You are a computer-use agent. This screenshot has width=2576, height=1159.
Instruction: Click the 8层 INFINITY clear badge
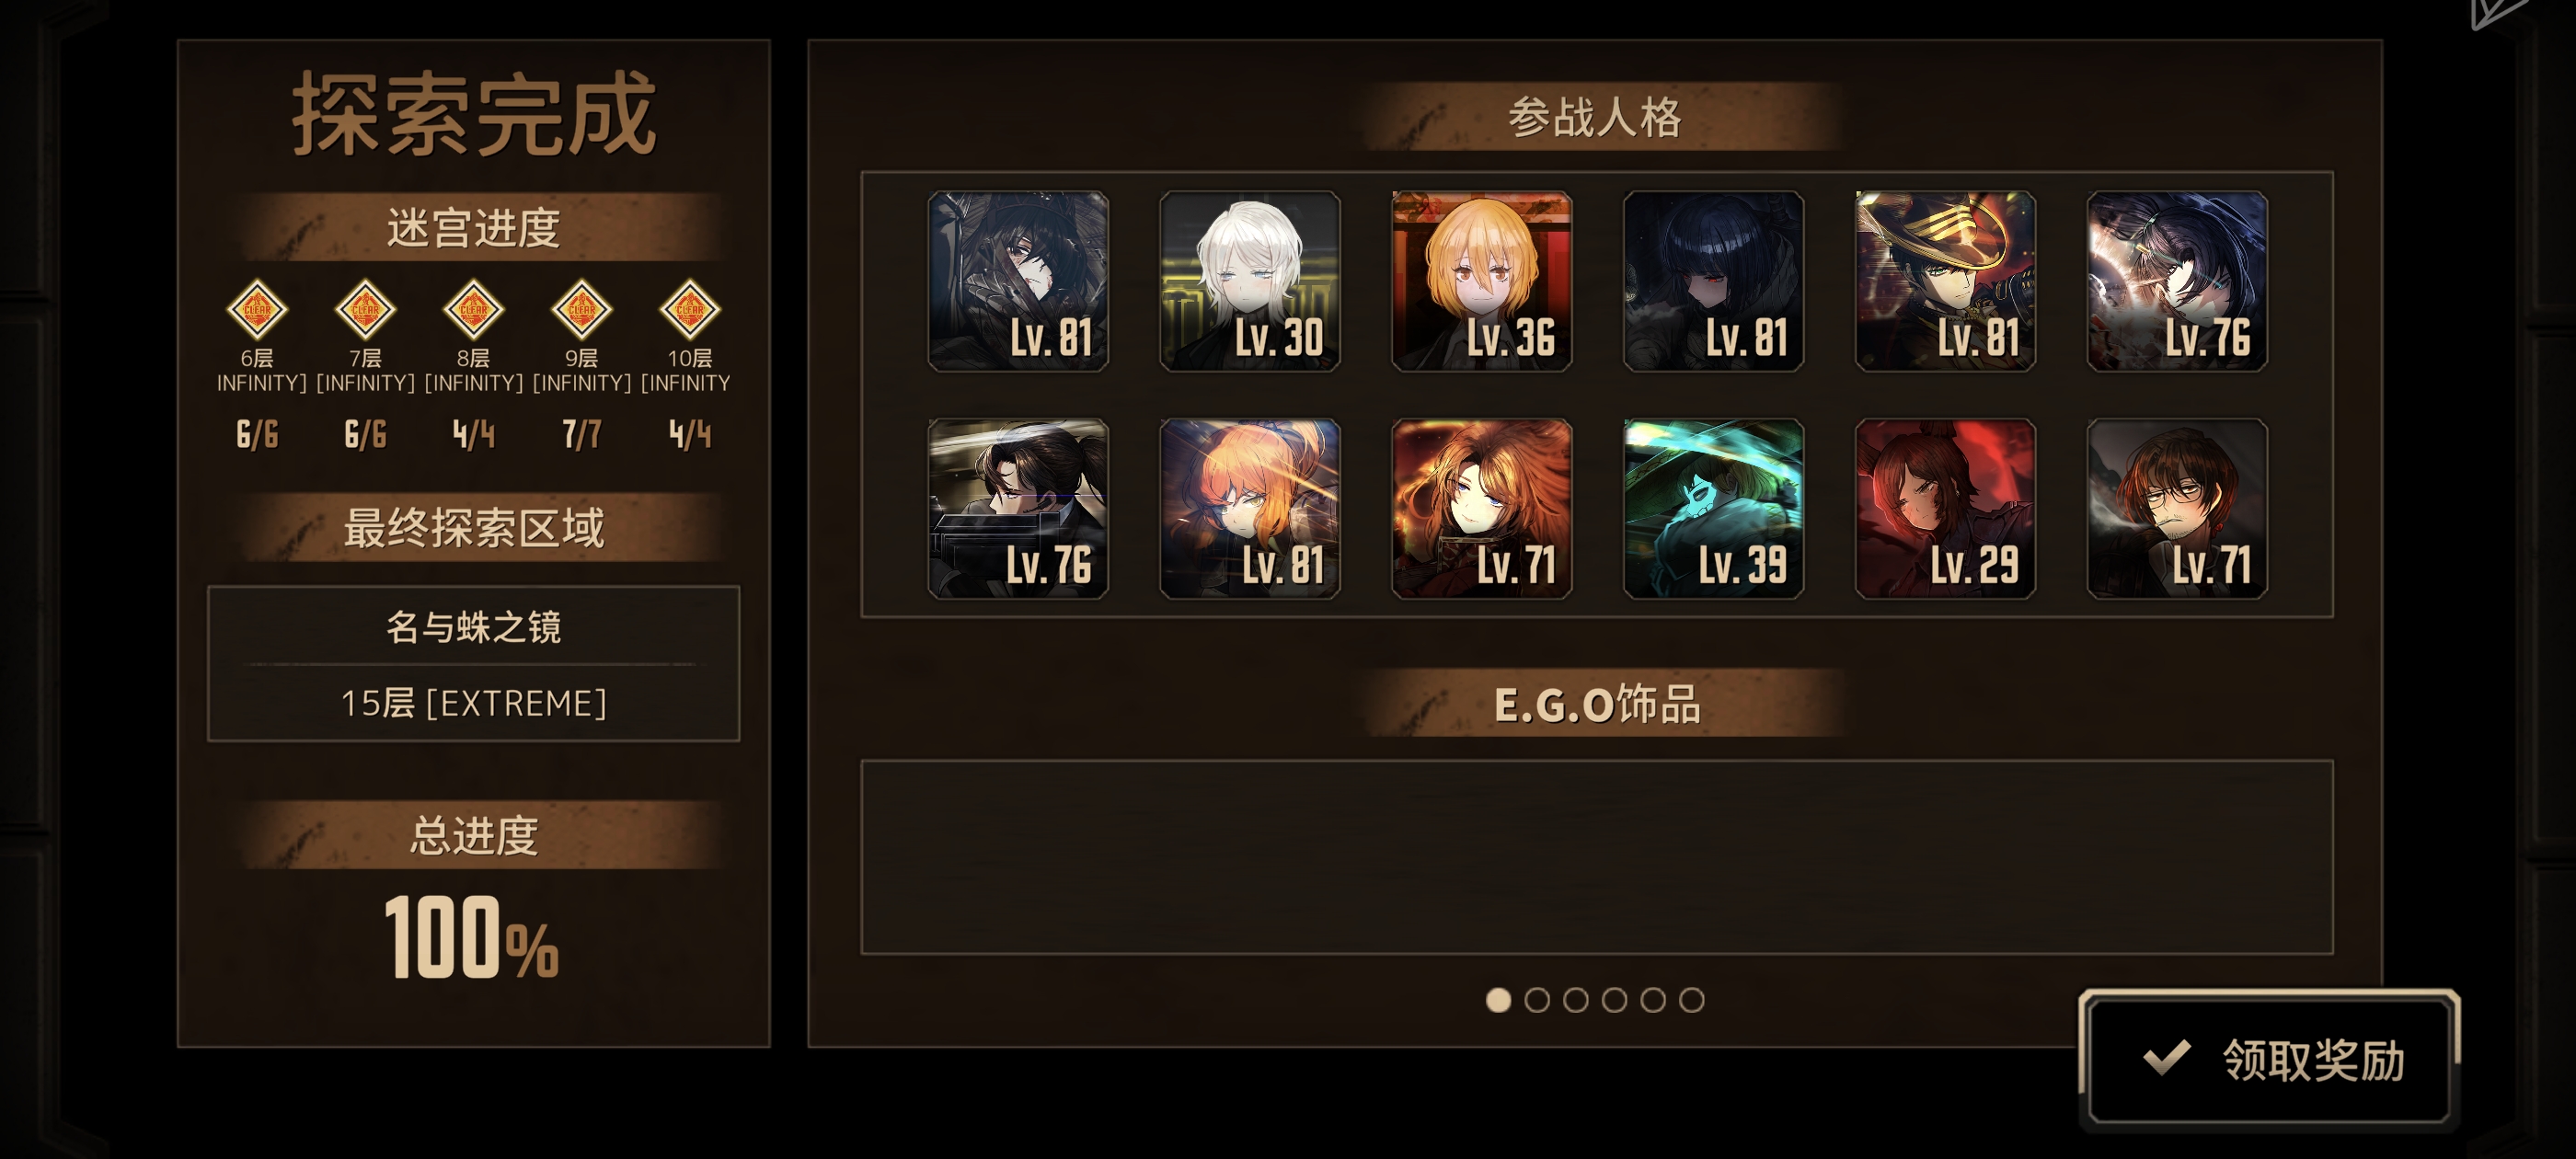(x=473, y=309)
